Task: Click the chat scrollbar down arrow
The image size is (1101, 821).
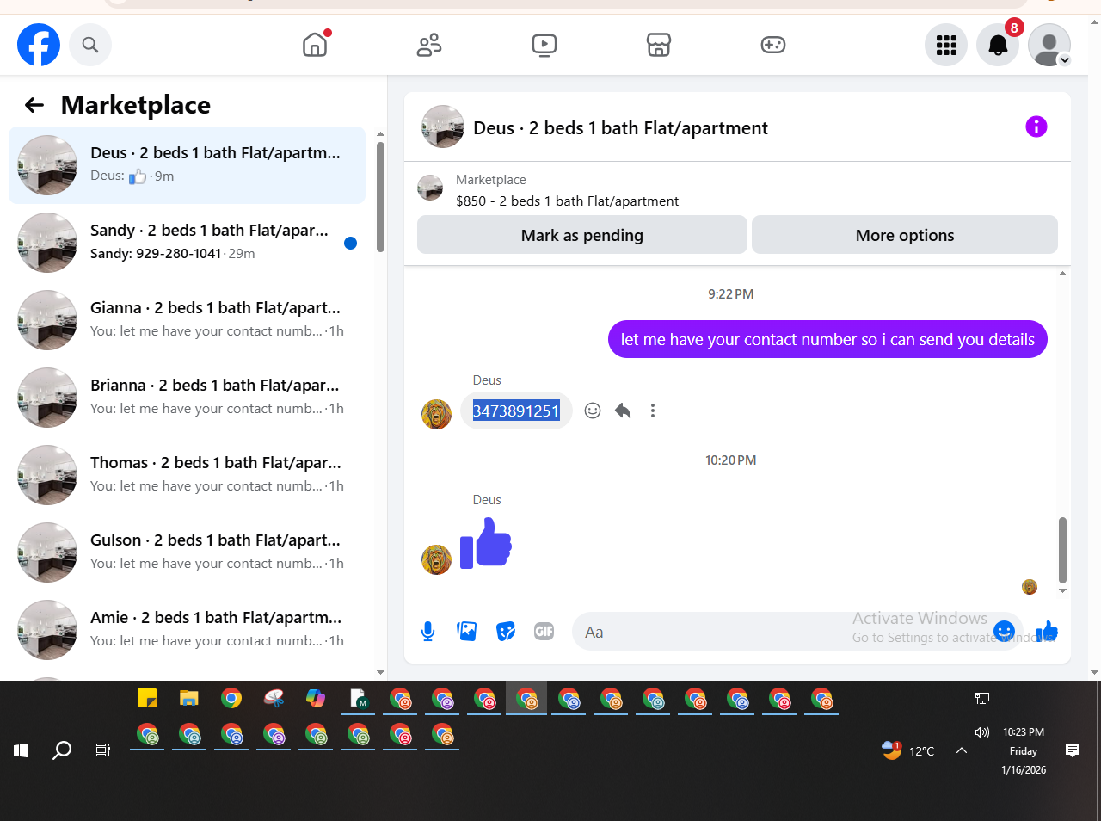Action: pos(1062,590)
